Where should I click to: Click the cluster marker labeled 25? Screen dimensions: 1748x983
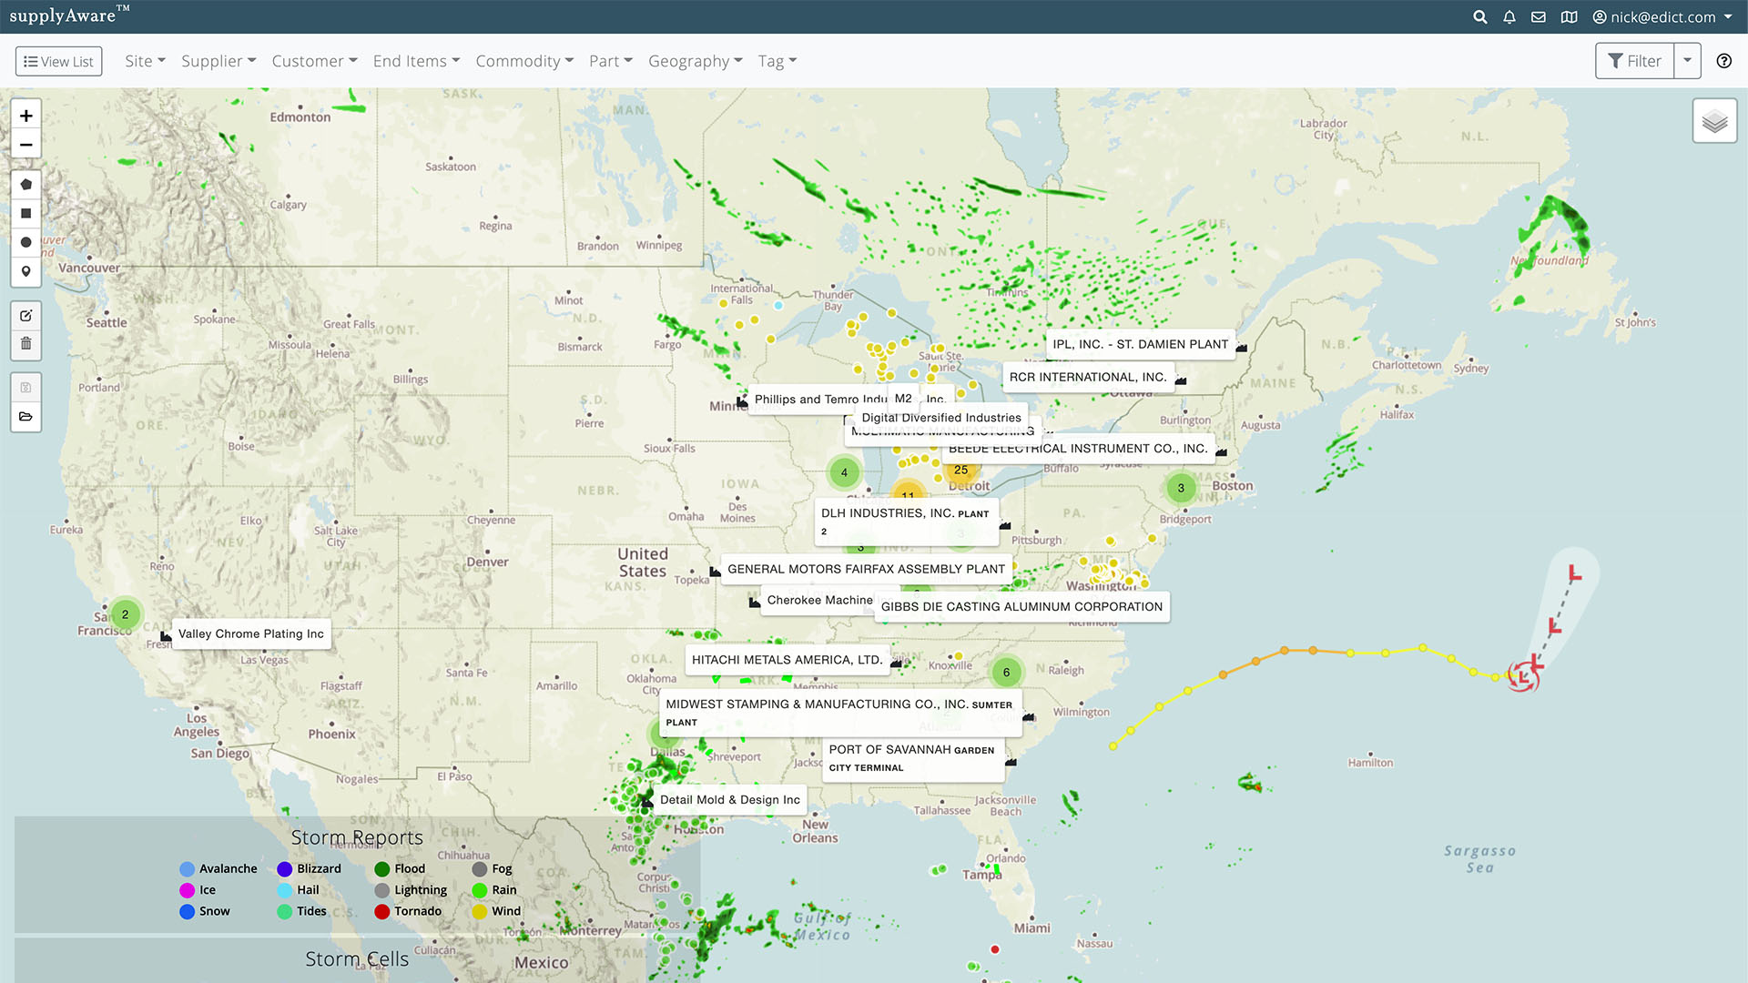[x=960, y=471]
